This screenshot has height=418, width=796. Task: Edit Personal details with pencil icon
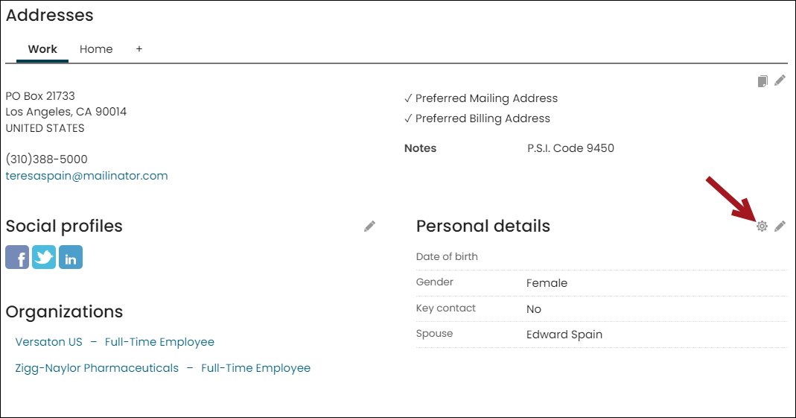click(x=780, y=226)
